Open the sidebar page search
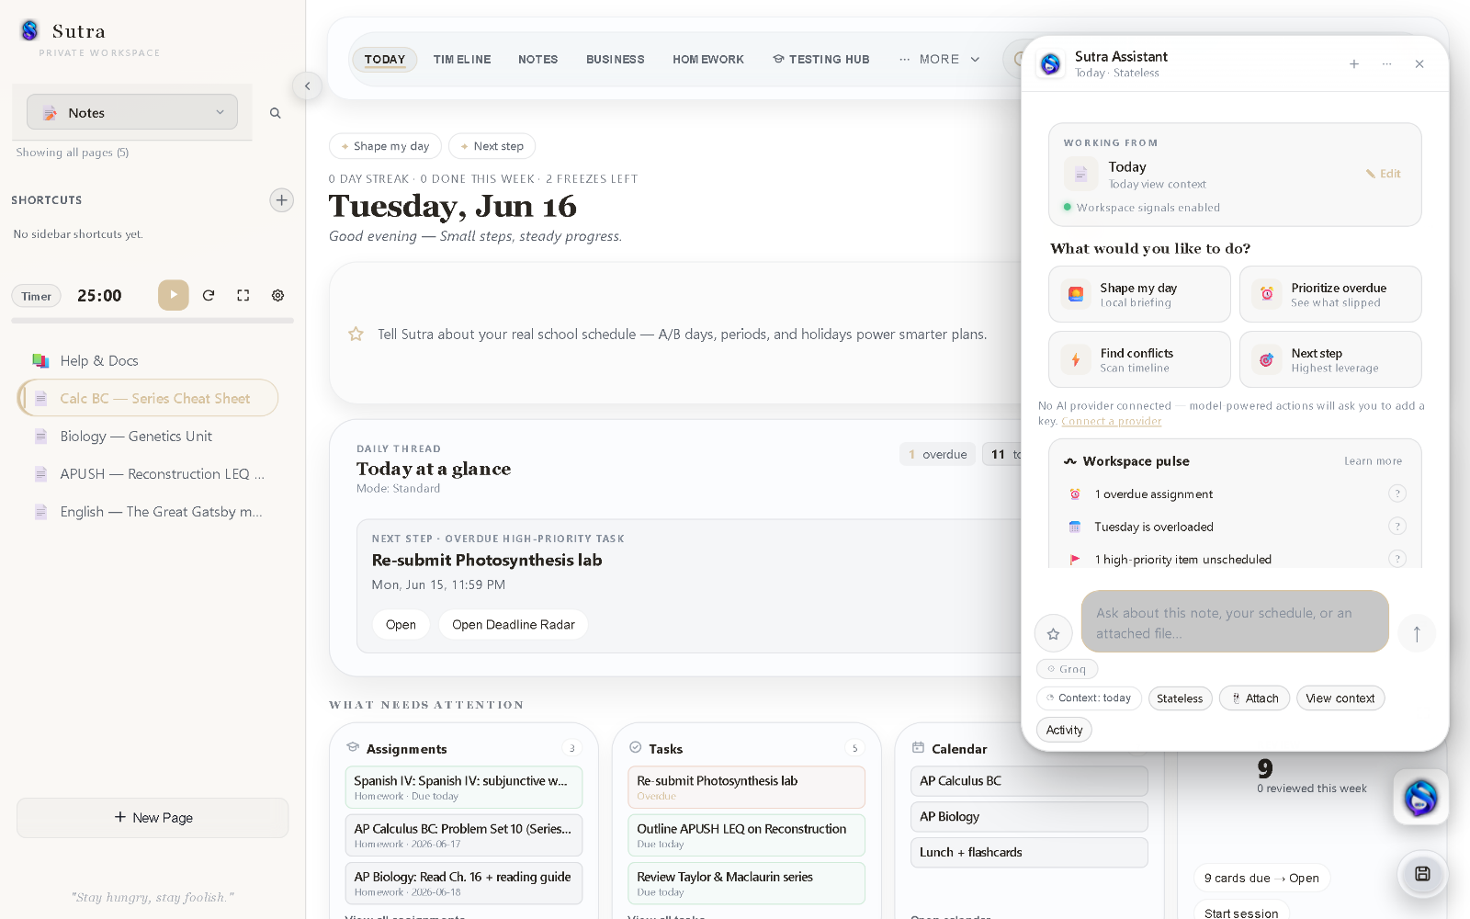The height and width of the screenshot is (919, 1470). (275, 113)
